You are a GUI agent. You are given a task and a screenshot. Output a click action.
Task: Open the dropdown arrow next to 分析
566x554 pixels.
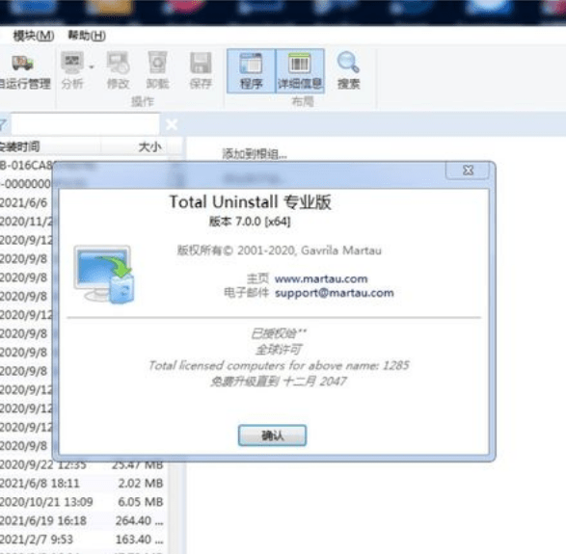click(x=92, y=67)
